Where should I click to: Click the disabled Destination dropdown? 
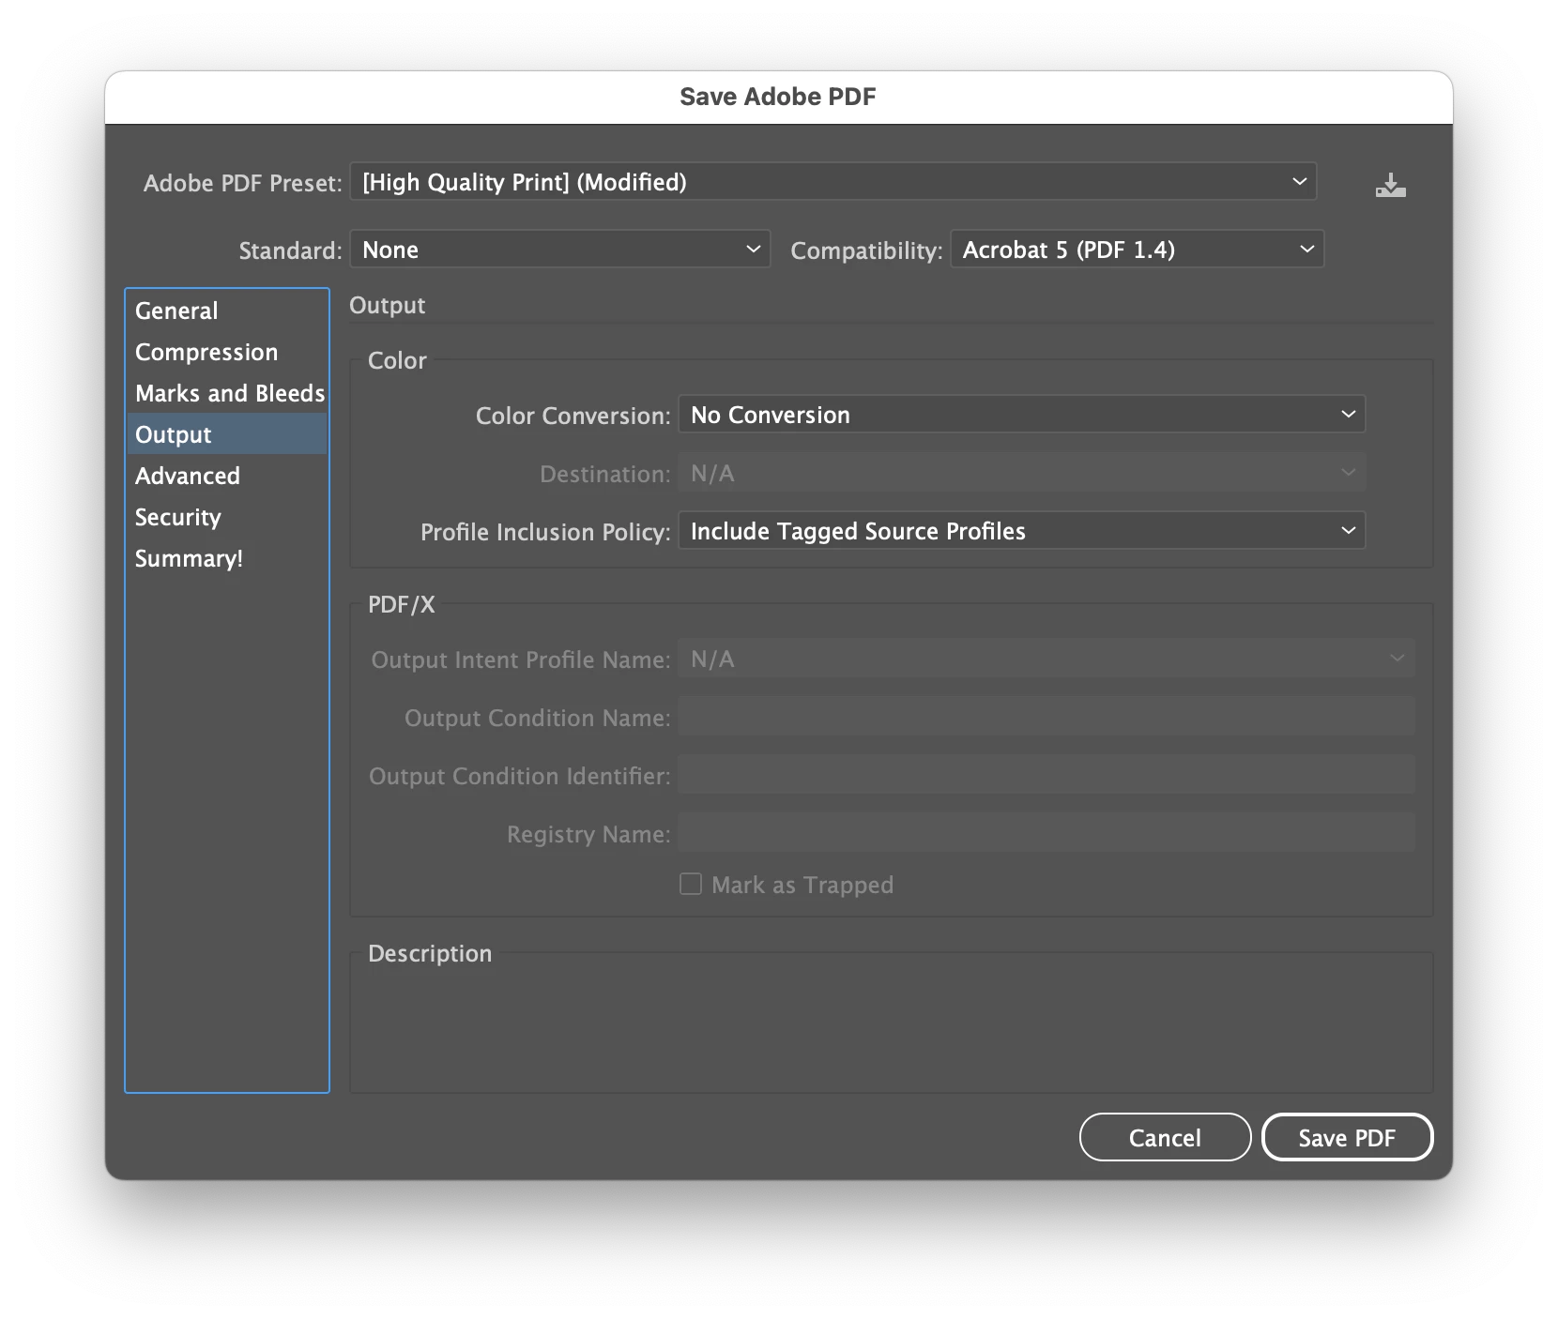[1021, 472]
